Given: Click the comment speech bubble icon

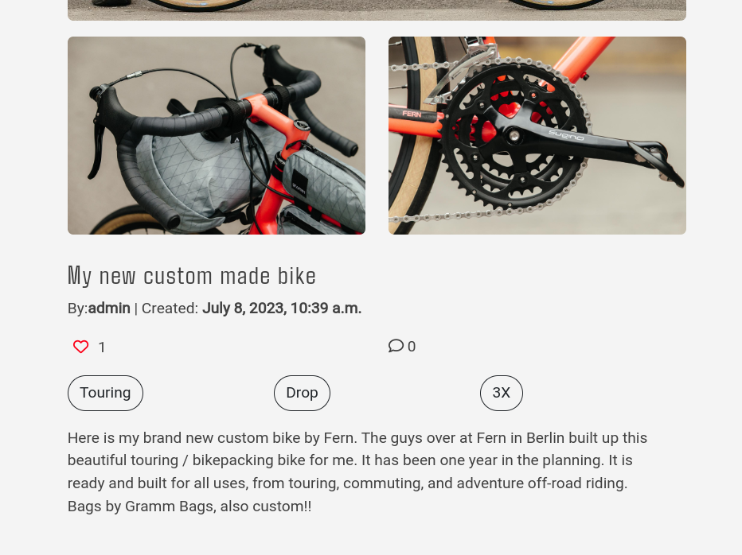Looking at the screenshot, I should [x=396, y=346].
